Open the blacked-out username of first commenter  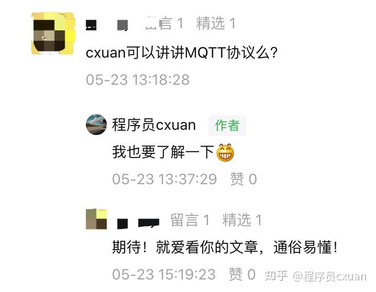click(107, 25)
